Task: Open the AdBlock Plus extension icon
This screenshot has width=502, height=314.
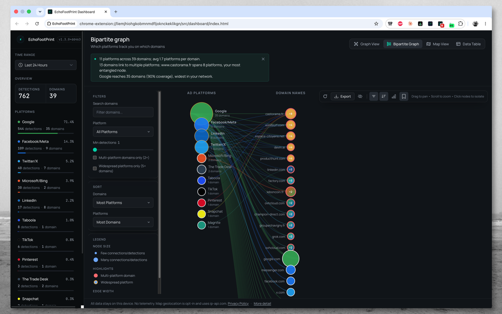Action: [400, 24]
